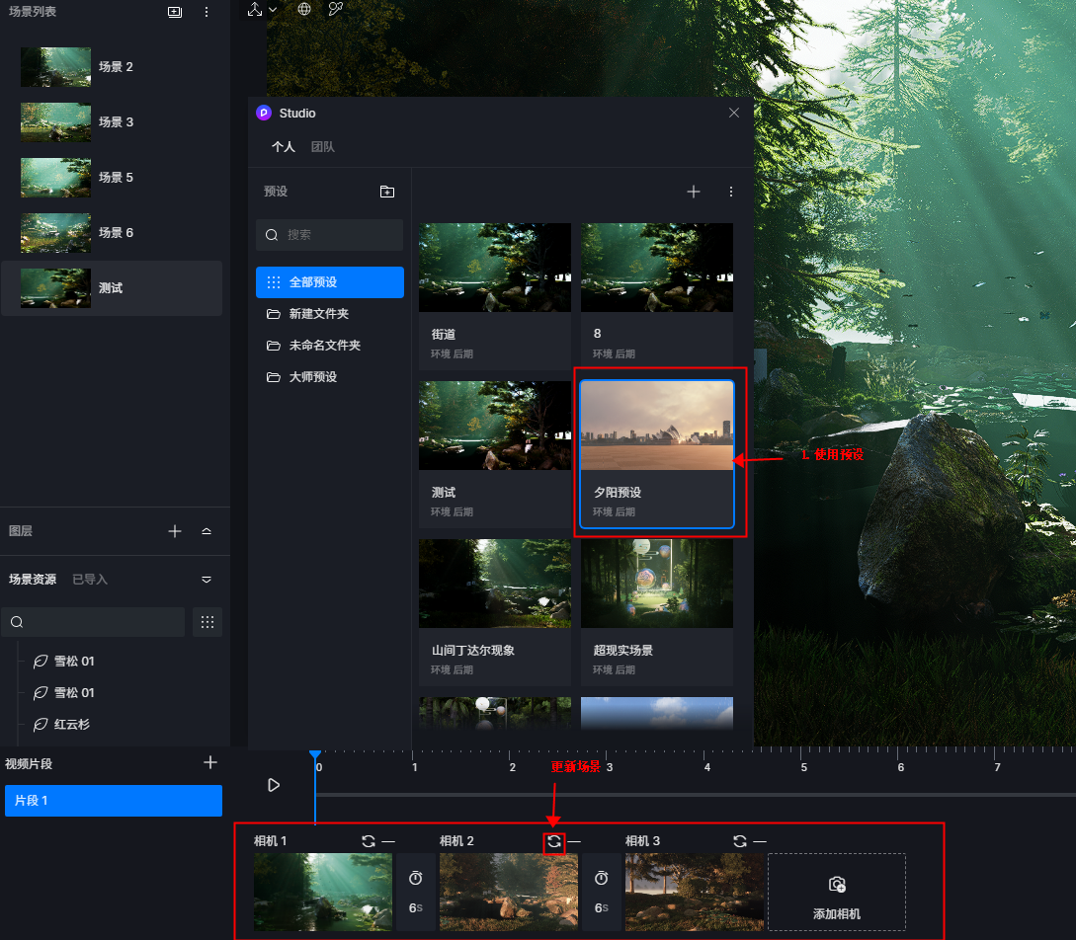Open the preset grid more-options menu

click(x=731, y=192)
